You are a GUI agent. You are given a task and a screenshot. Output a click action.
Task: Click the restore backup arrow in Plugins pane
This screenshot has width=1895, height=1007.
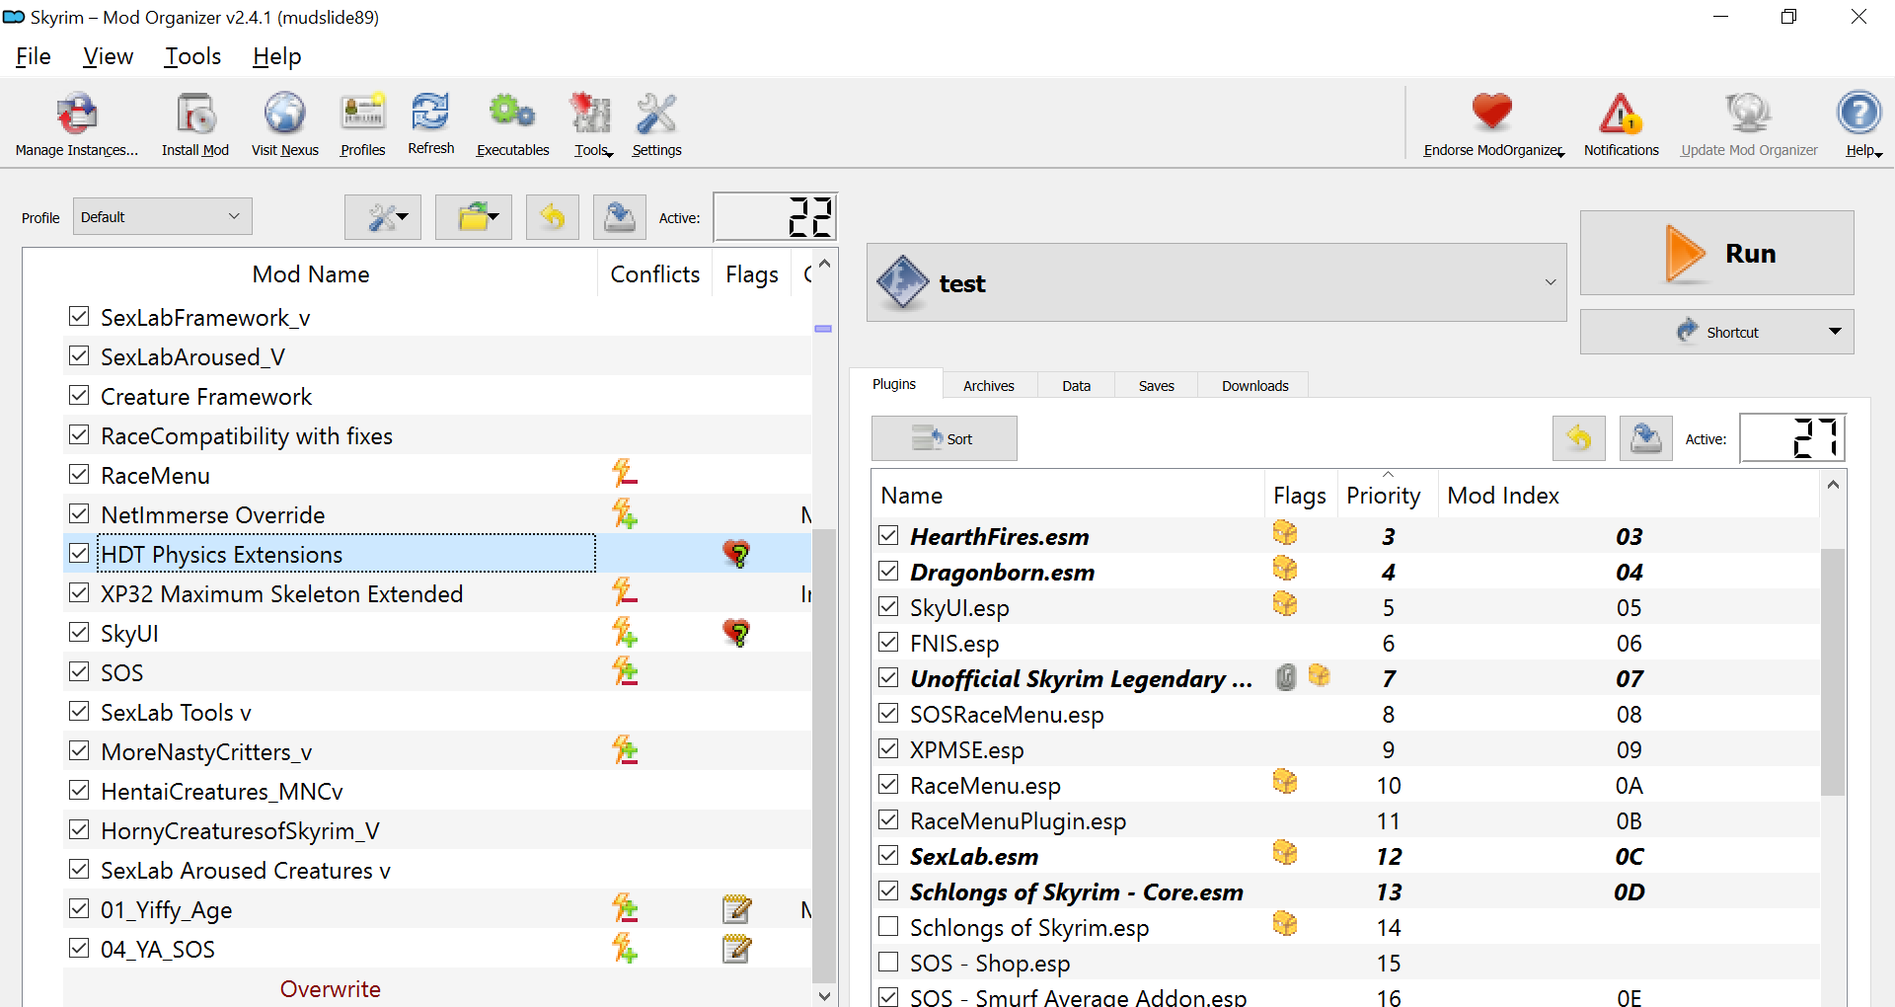1579,438
